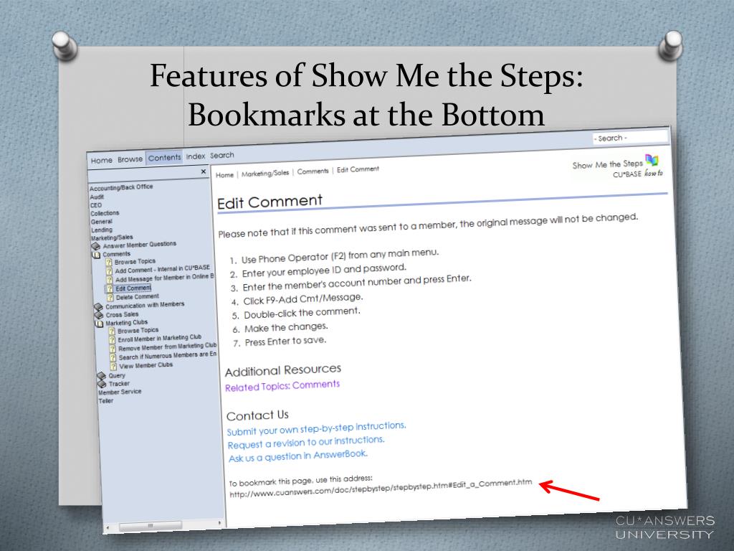Click the page icon beside Add Comment - Internal in CU*BASE
Viewport: 734px width, 551px height.
click(x=109, y=270)
